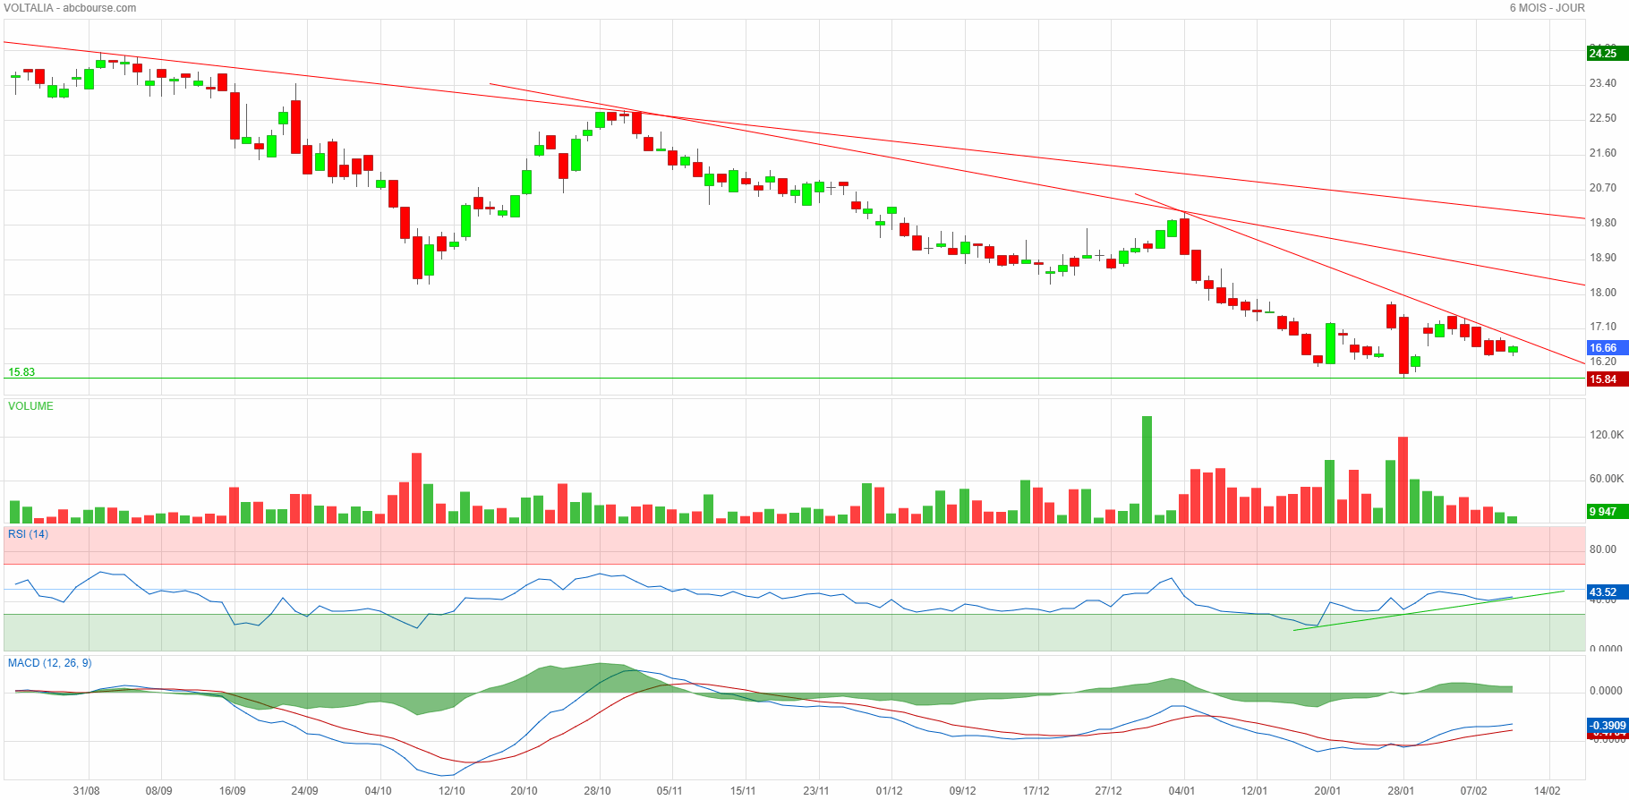
Task: Click the 16.20 price axis label
Action: pos(1603,362)
